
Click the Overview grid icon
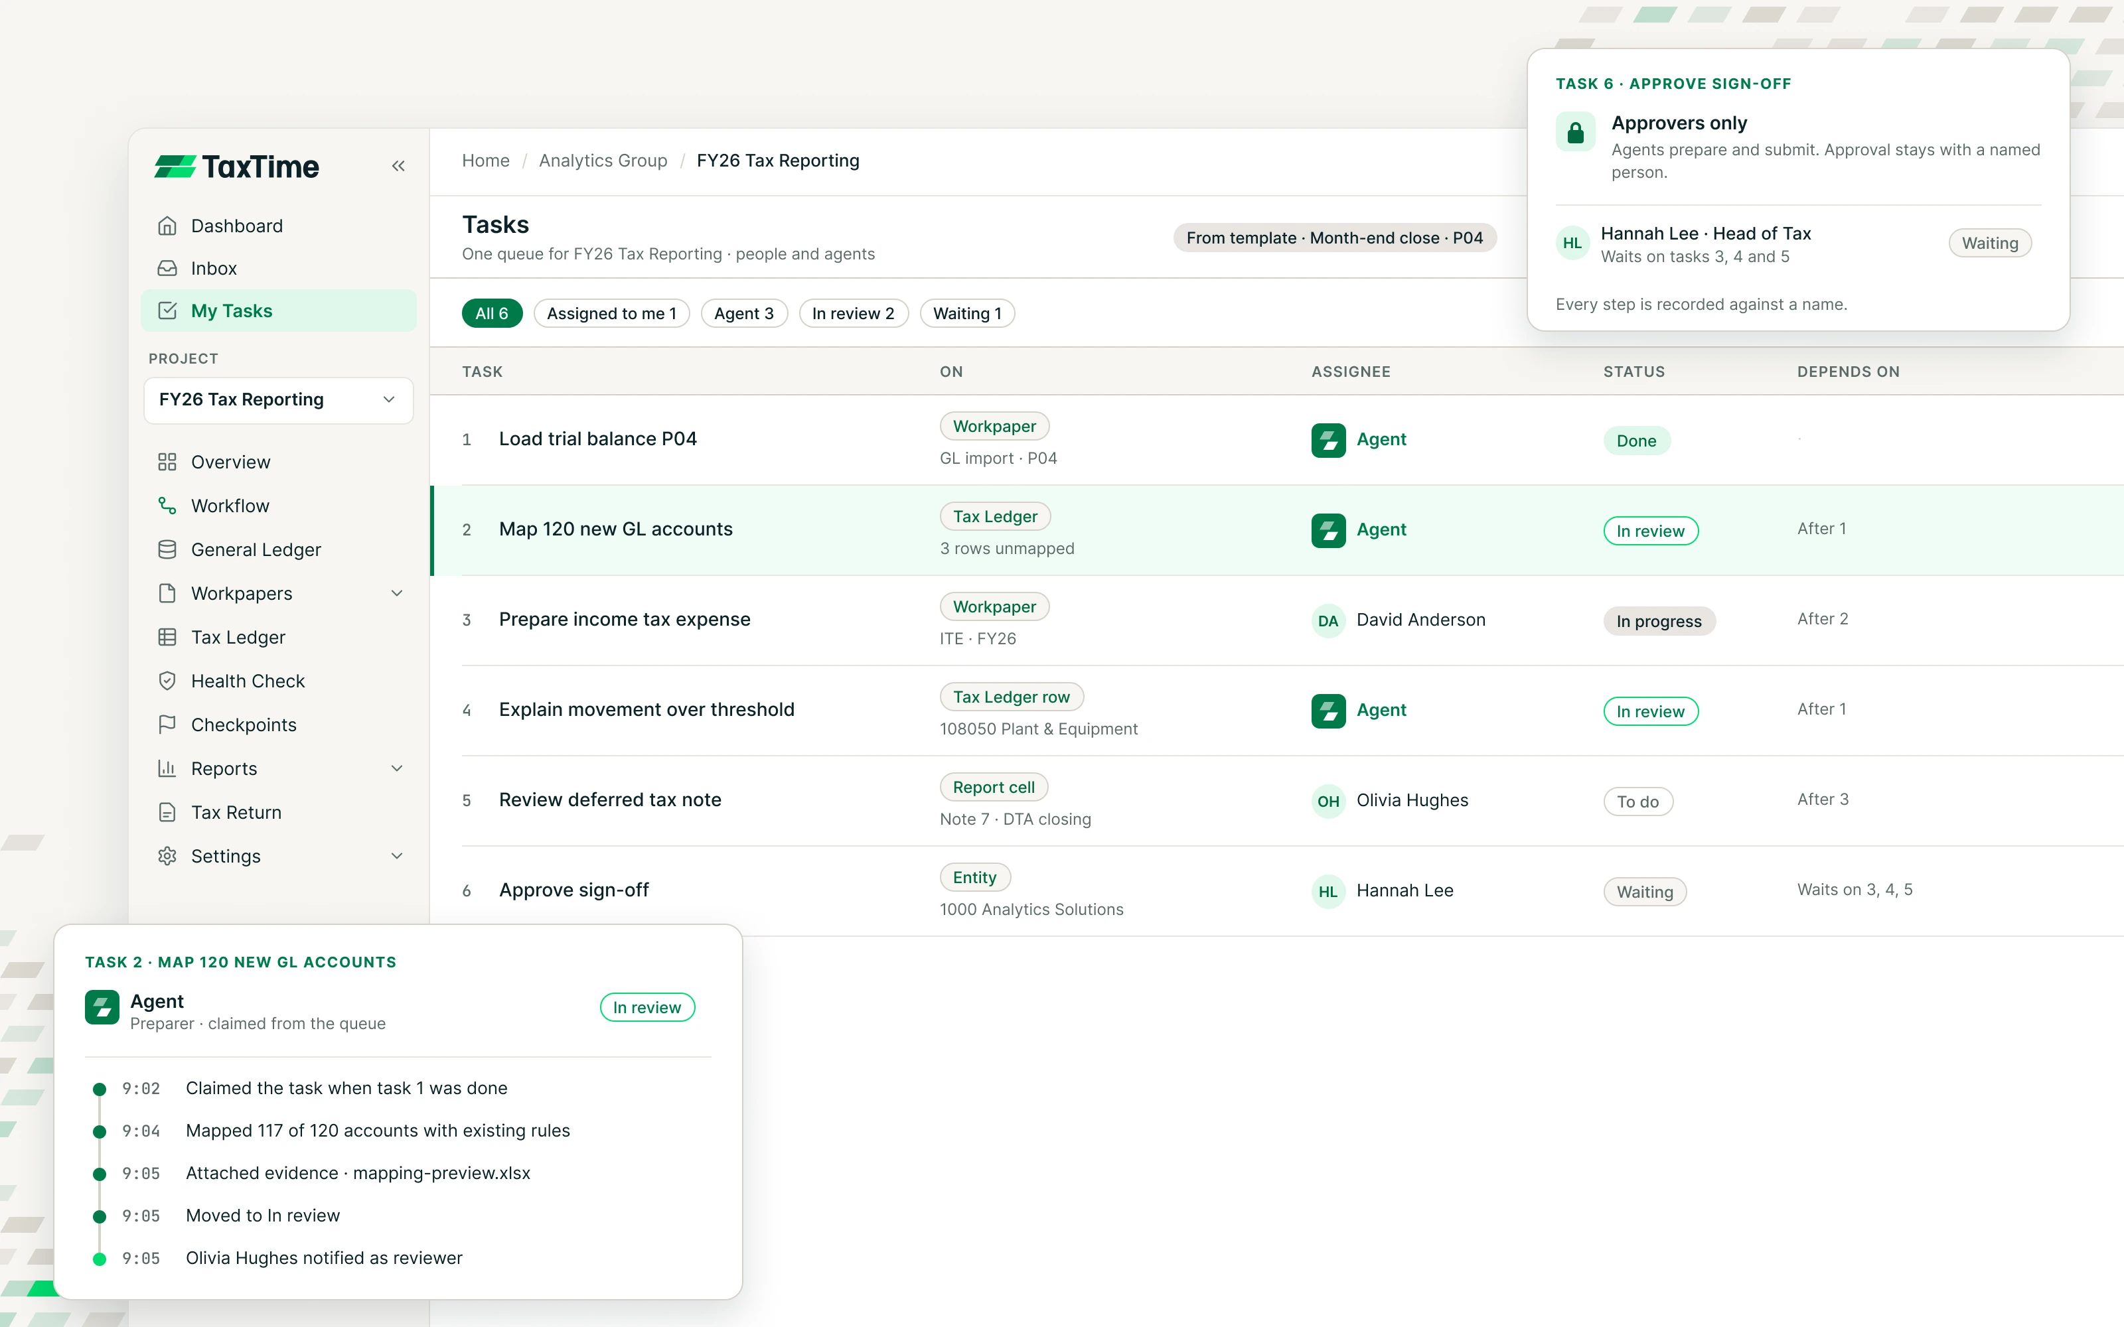pyautogui.click(x=167, y=462)
